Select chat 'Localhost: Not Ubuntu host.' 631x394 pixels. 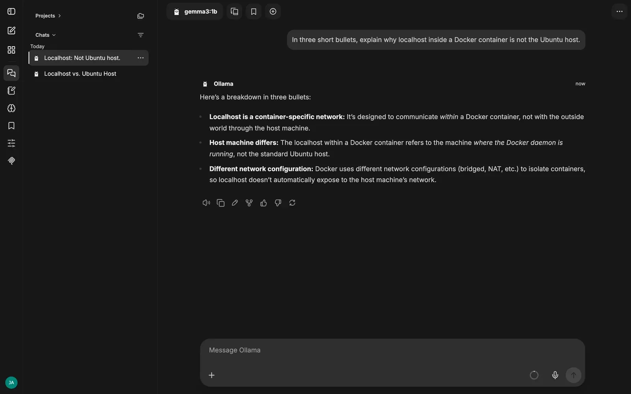[x=88, y=58]
